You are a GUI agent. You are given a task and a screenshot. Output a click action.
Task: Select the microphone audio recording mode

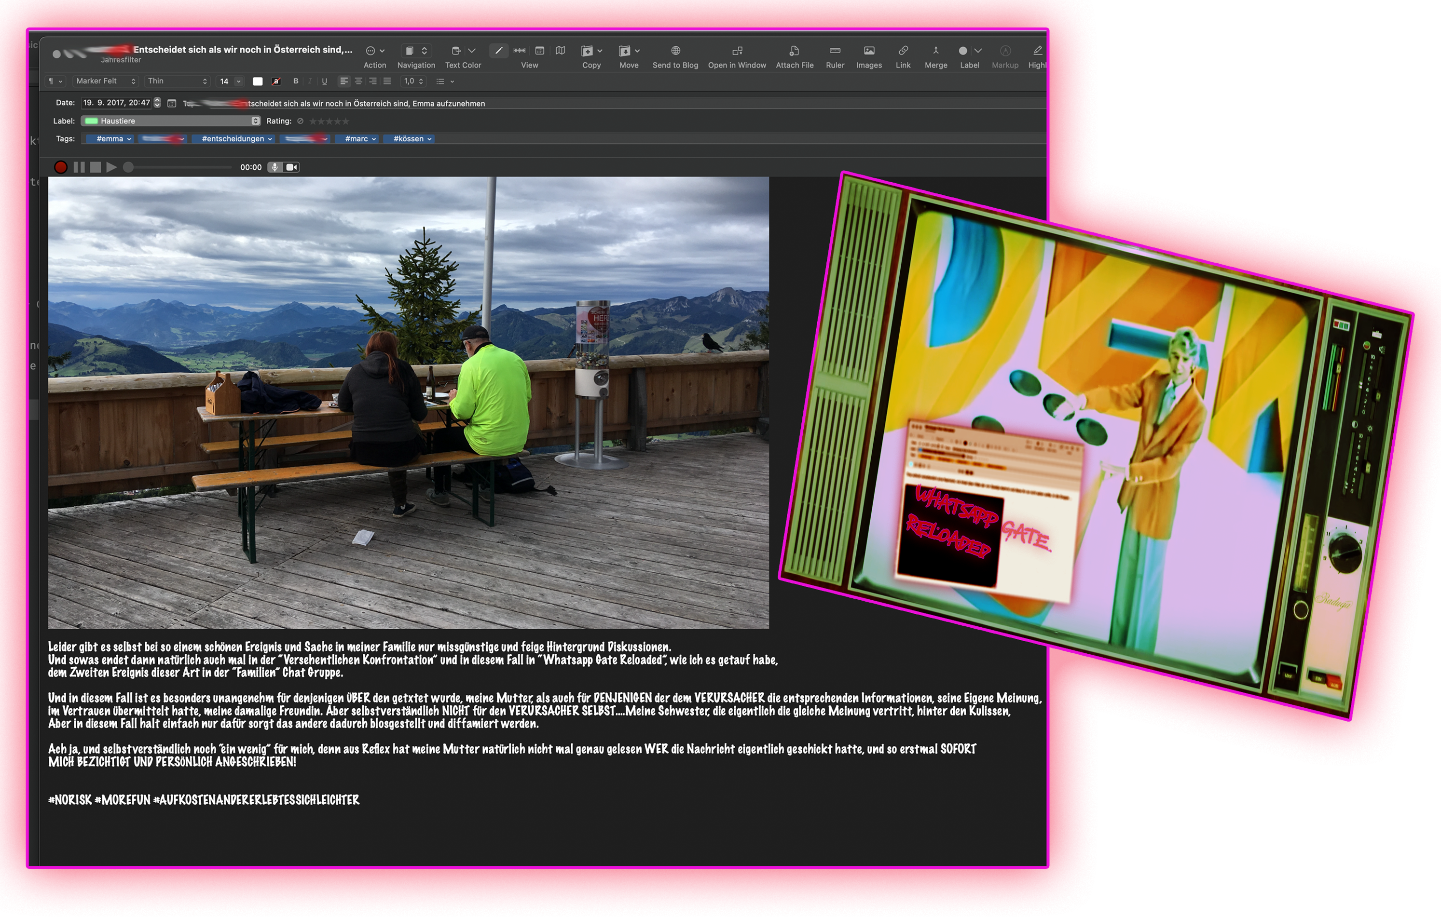point(274,167)
